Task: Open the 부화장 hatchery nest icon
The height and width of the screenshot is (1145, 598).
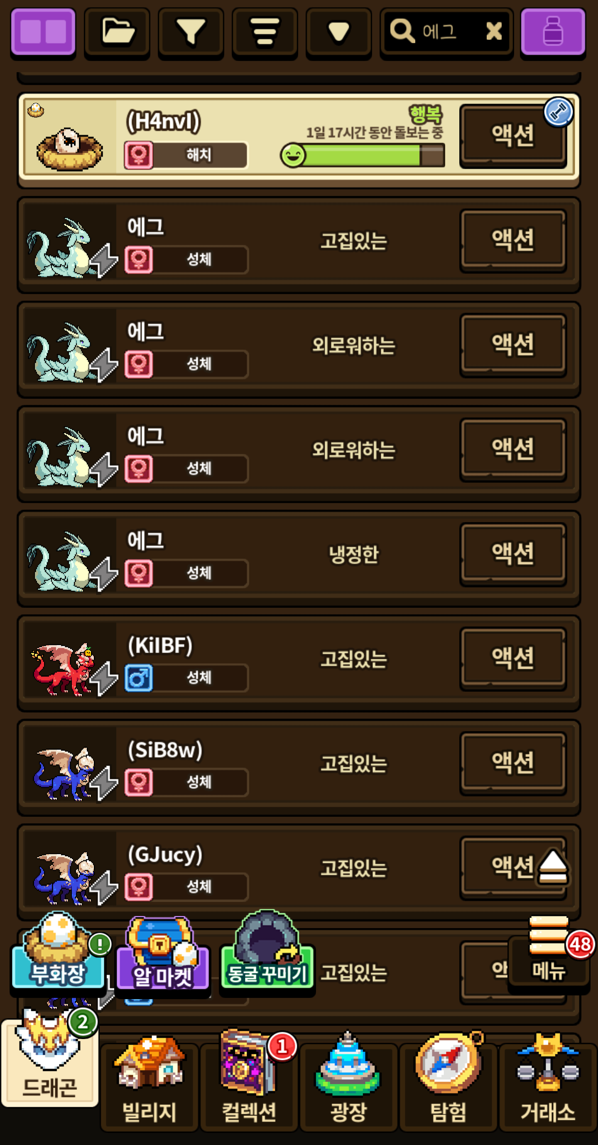Action: tap(58, 950)
